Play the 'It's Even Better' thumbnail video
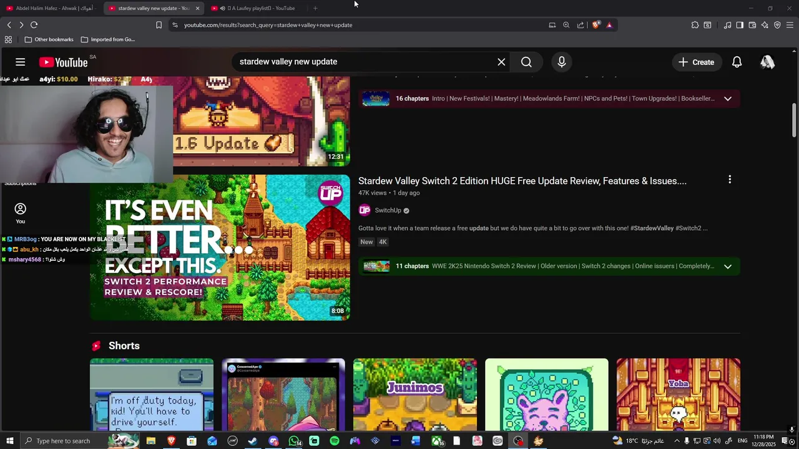 click(x=220, y=248)
